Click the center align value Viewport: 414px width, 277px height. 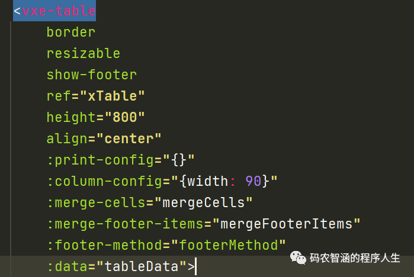click(129, 138)
